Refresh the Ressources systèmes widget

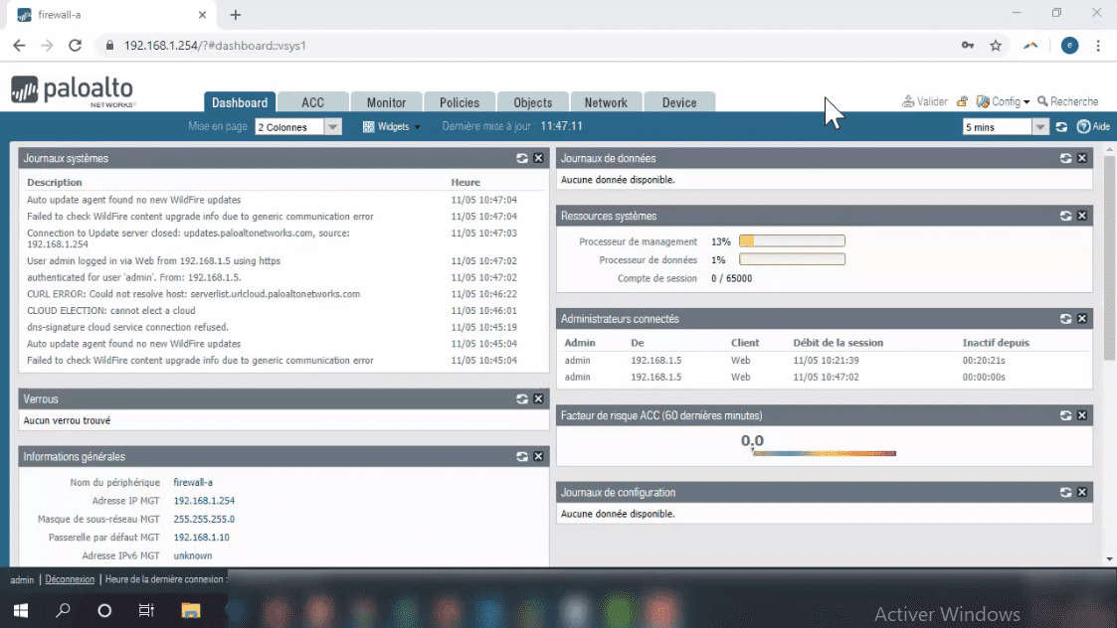click(x=1064, y=216)
